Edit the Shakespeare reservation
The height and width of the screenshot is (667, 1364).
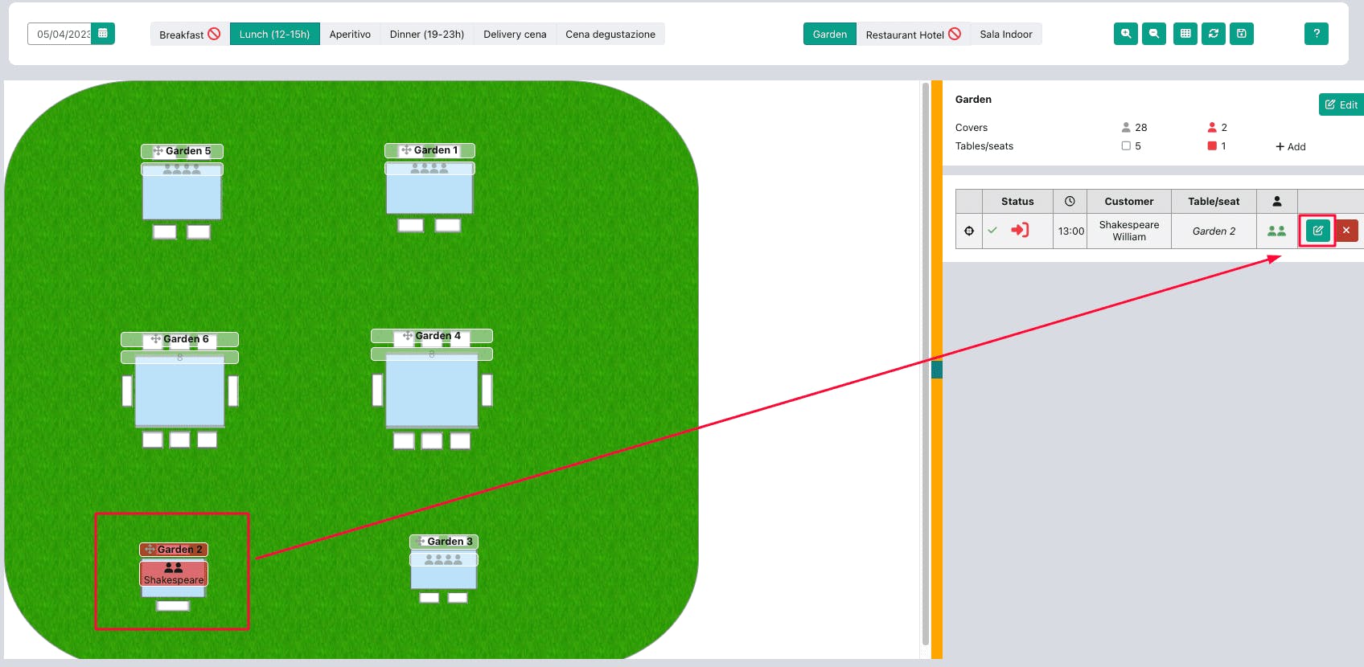1317,231
